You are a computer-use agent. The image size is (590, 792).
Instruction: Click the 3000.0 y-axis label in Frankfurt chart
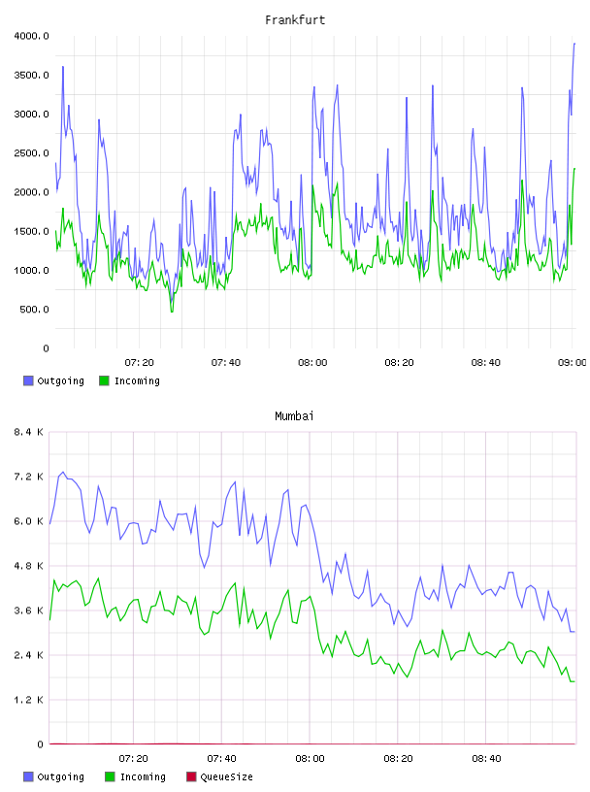pyautogui.click(x=31, y=115)
